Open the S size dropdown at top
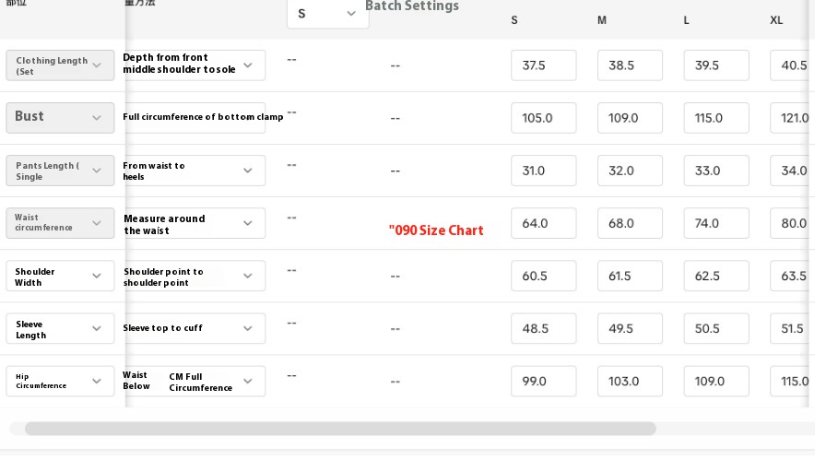This screenshot has width=815, height=460. 327,13
